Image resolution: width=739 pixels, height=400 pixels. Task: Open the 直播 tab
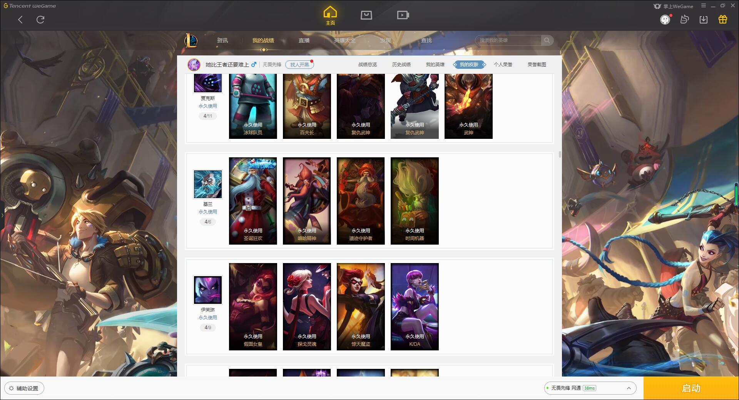pos(304,40)
